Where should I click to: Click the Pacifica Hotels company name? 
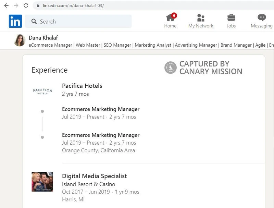coord(82,86)
